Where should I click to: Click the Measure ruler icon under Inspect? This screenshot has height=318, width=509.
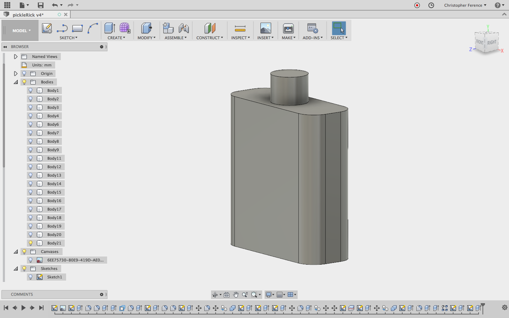click(x=240, y=28)
